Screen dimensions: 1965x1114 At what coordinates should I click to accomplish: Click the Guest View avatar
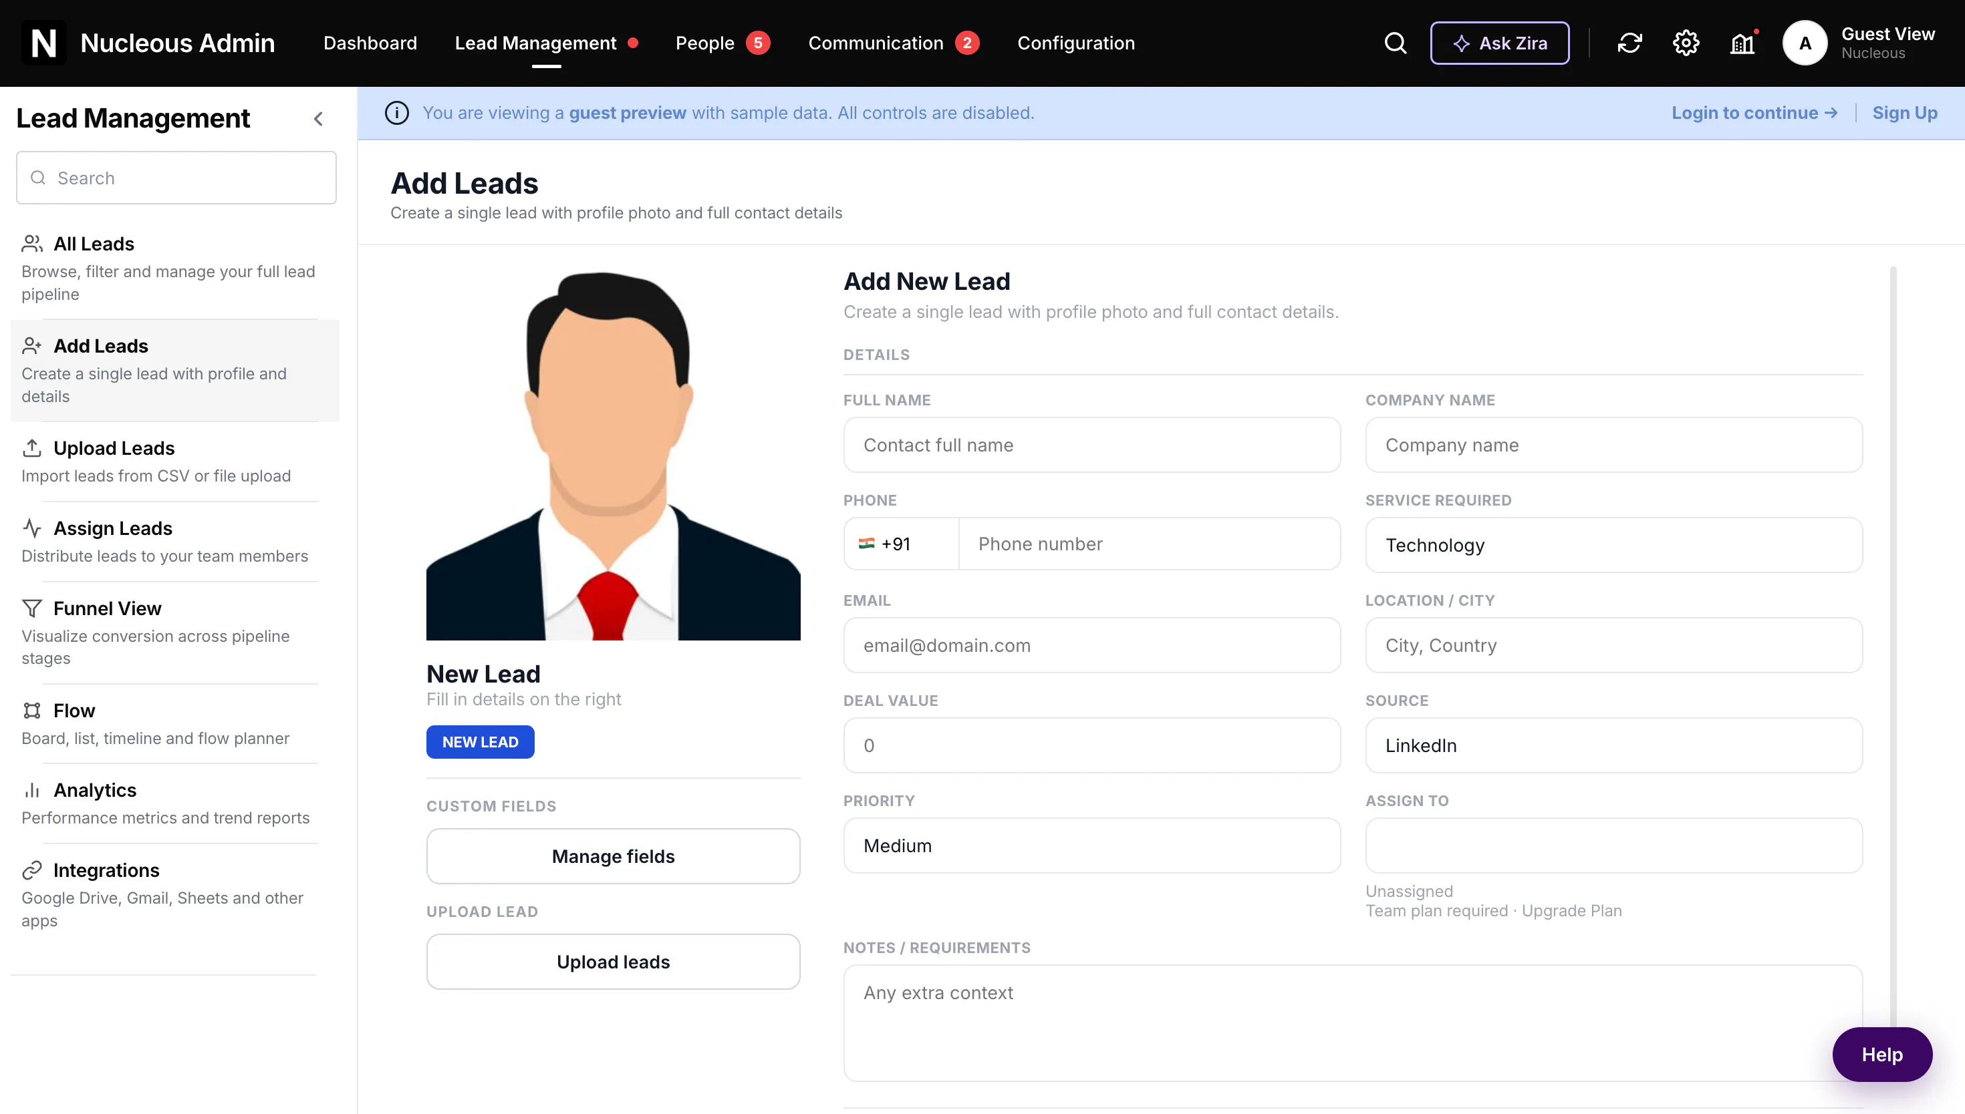pyautogui.click(x=1804, y=43)
